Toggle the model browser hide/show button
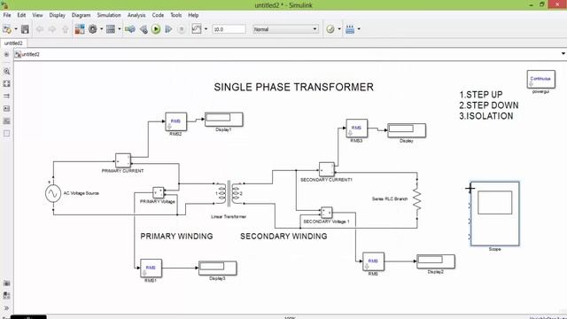This screenshot has height=319, width=567. point(6,54)
